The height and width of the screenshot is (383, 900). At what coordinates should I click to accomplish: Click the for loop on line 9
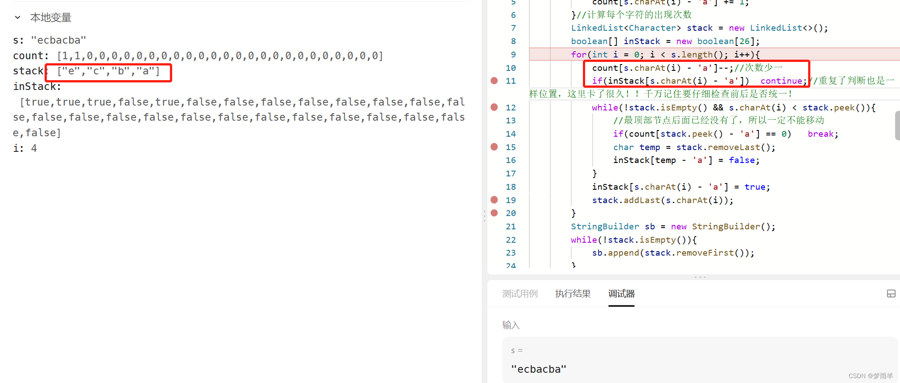click(x=665, y=54)
